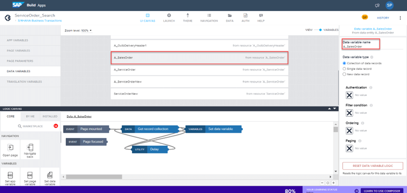Viewport: 407px width, 193px height.
Task: Select the Page focused event node
Action: (86, 141)
